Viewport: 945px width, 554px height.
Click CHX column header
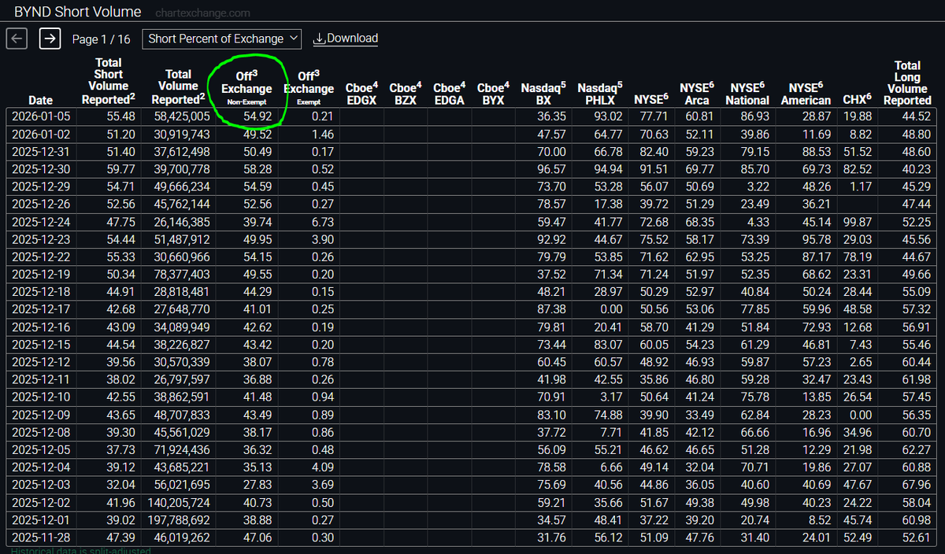pos(857,99)
